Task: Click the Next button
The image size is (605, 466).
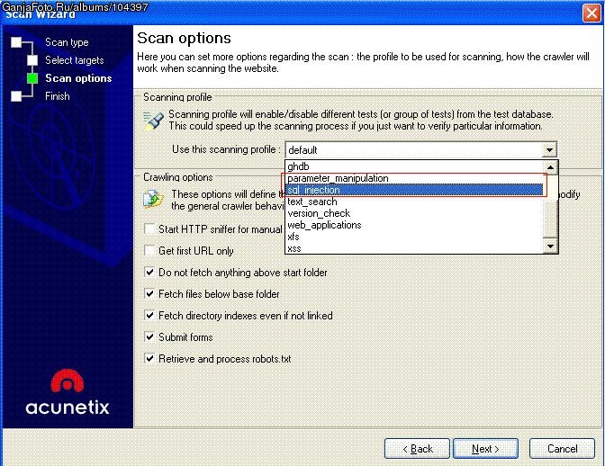Action: [x=487, y=448]
